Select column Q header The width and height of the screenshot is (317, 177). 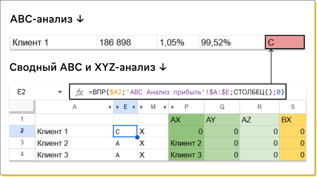[x=222, y=107]
